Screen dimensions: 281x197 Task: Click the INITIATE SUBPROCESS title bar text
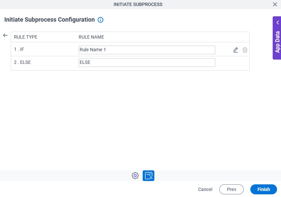(138, 4)
